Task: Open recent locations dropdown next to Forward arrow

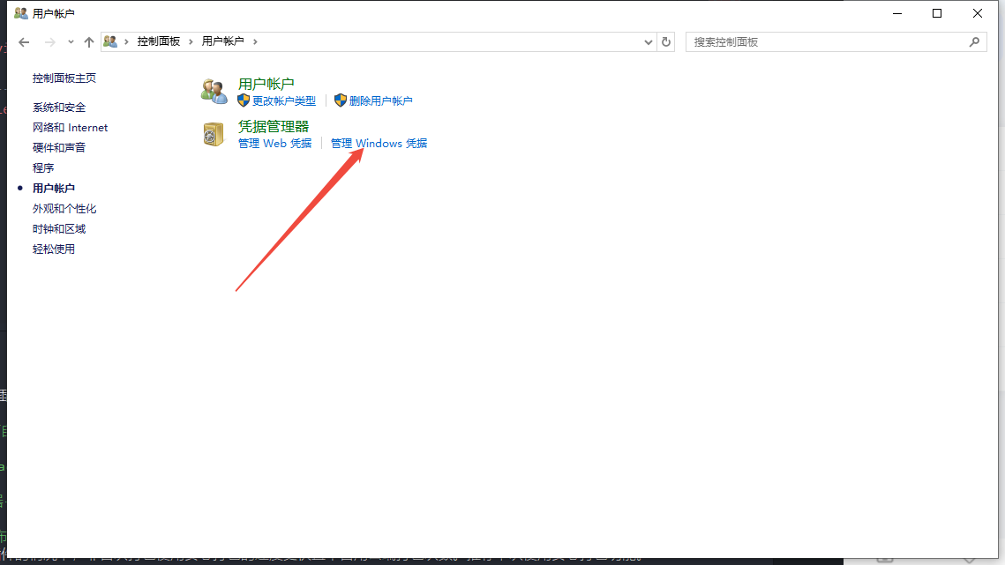Action: click(71, 41)
